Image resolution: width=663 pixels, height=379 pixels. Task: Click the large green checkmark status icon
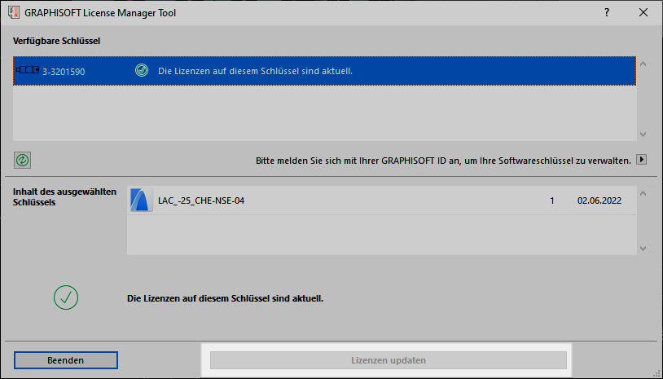(66, 297)
